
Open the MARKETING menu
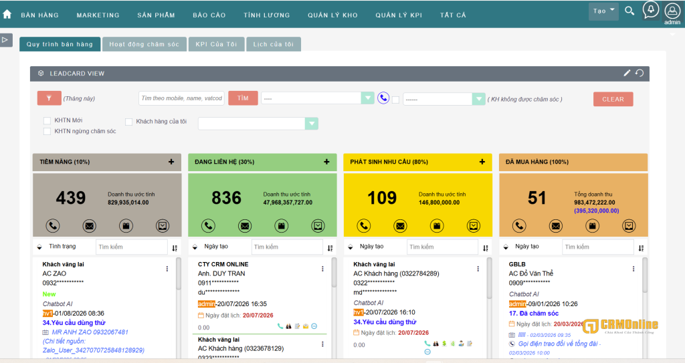[x=98, y=15]
